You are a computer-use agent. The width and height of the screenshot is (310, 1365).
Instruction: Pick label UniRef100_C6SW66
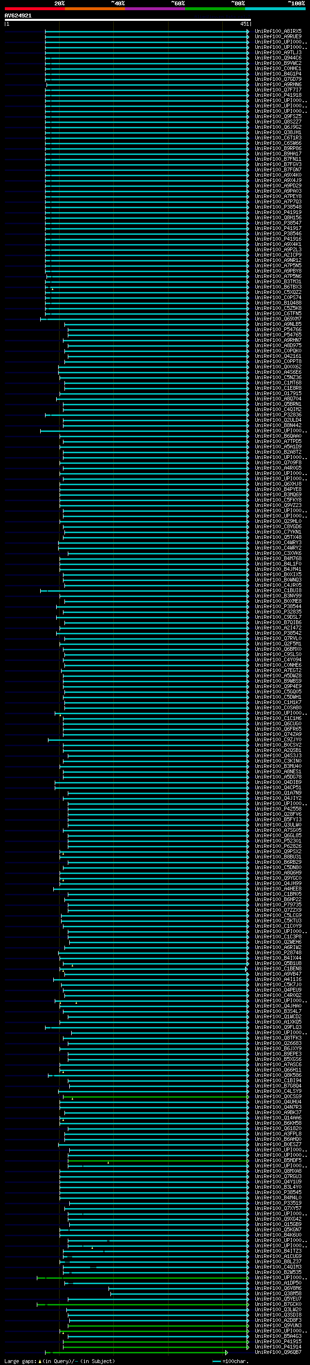[x=278, y=143]
